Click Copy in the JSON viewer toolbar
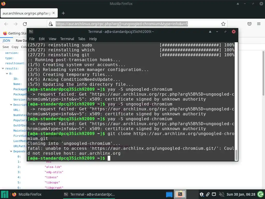Screen dimensions: 265x199 click(15, 47)
